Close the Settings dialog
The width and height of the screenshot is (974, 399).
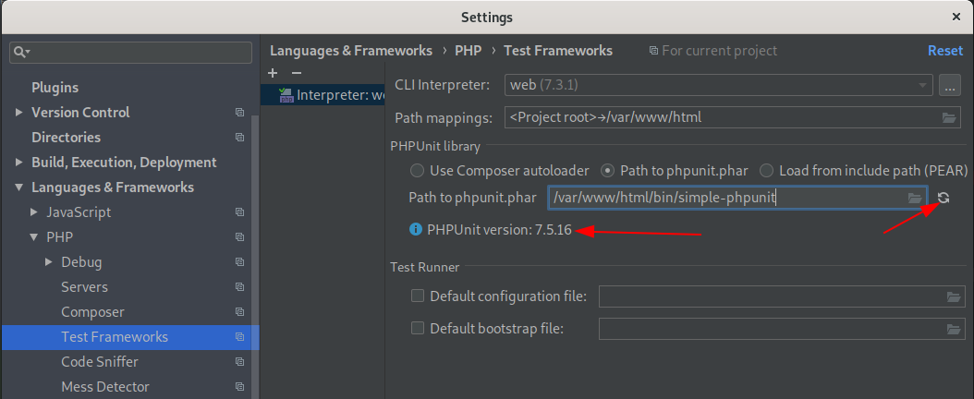point(956,18)
